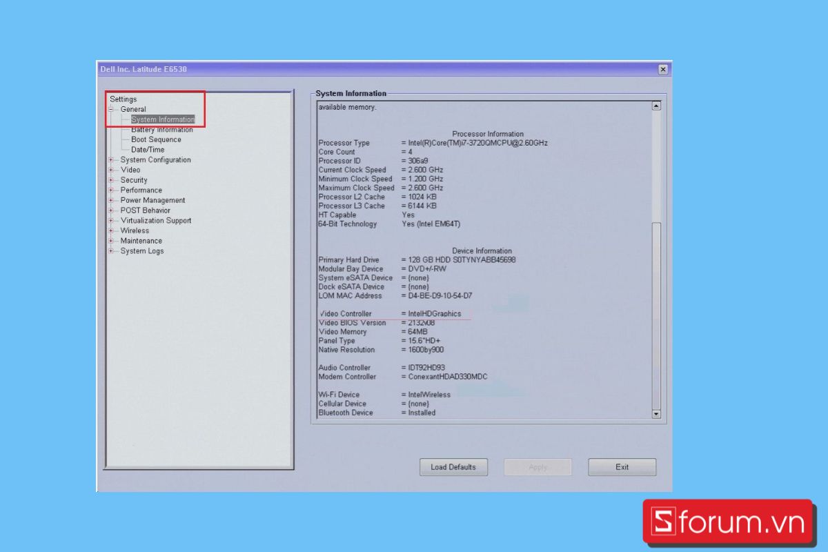This screenshot has height=552, width=828.
Task: Select System Information in the tree
Action: [163, 119]
